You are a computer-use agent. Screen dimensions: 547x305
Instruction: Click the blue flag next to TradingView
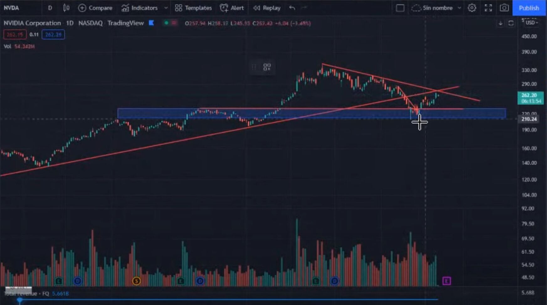pyautogui.click(x=151, y=23)
